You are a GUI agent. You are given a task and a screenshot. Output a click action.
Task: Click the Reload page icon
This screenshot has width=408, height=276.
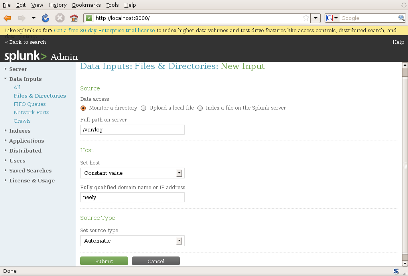45,18
